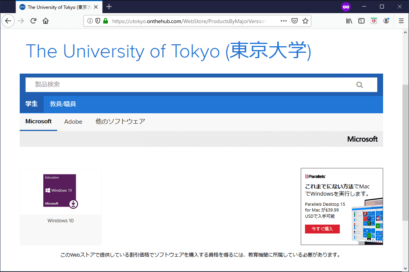The width and height of the screenshot is (409, 272).
Task: Open the Firefox hamburger menu
Action: [401, 21]
